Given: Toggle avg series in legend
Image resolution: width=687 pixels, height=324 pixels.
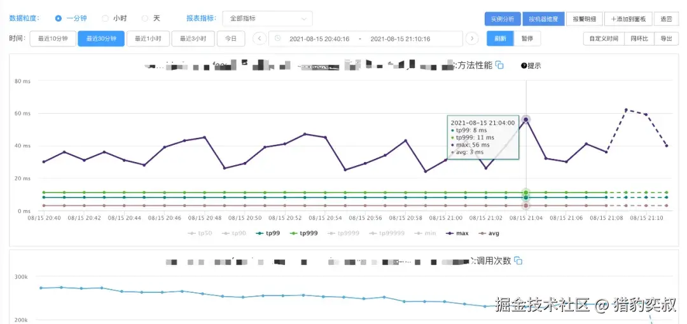Looking at the screenshot, I should 489,233.
